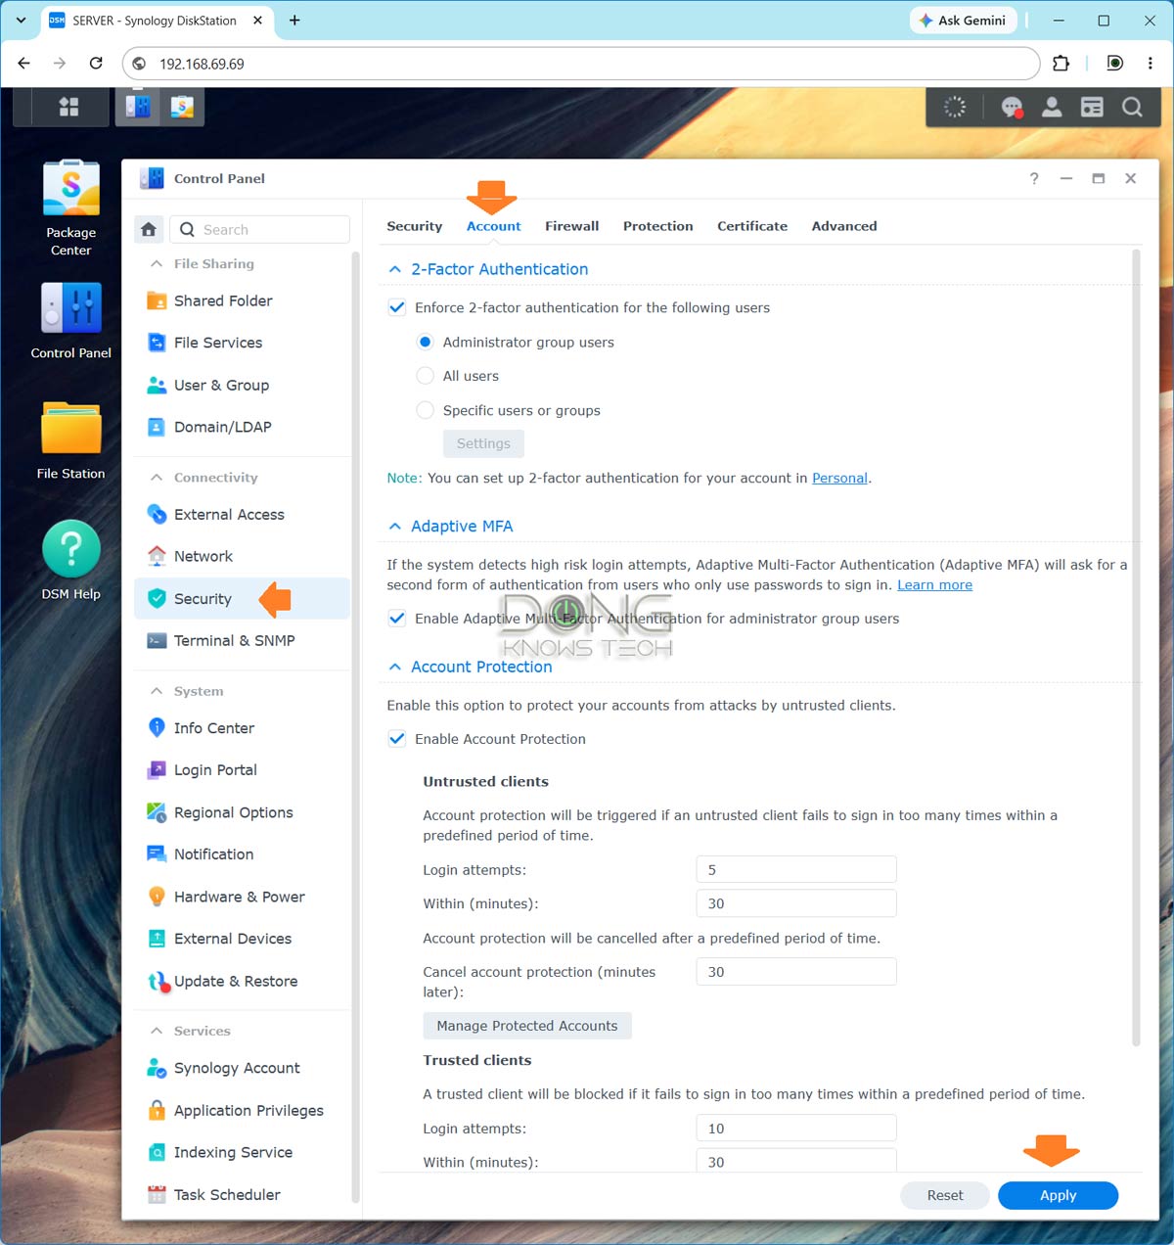The width and height of the screenshot is (1174, 1245).
Task: Open File Services in the sidebar
Action: (242, 343)
